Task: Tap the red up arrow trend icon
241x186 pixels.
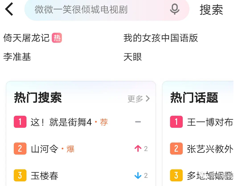Action: [x=138, y=149]
